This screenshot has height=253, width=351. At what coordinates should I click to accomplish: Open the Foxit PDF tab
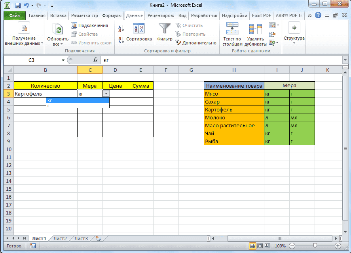point(261,15)
